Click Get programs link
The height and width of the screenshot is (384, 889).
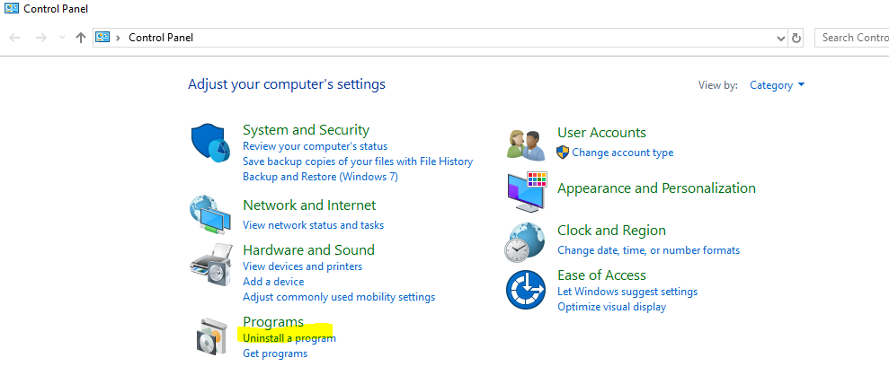pos(275,353)
